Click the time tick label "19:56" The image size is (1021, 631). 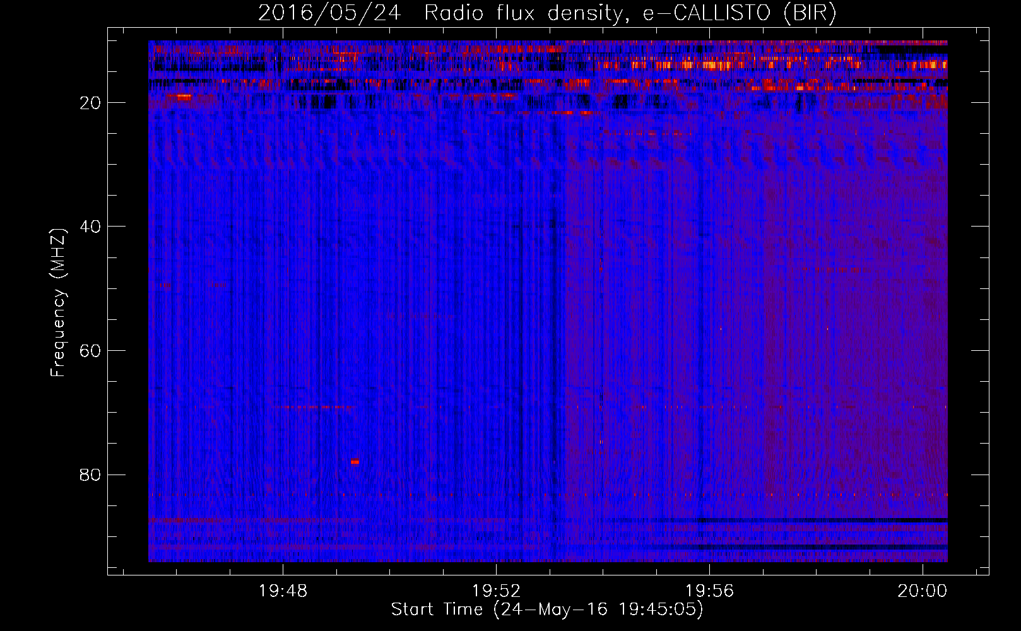point(710,591)
